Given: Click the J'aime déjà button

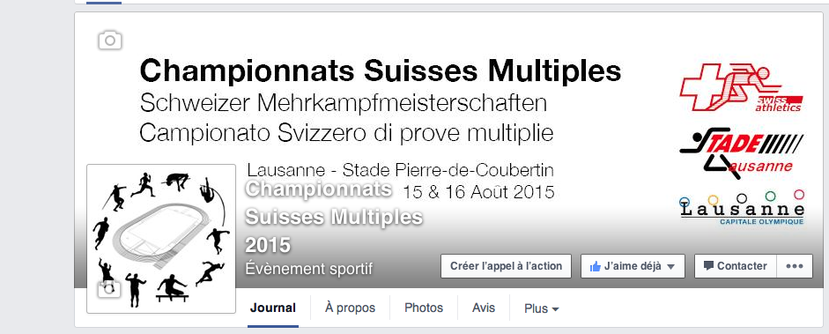Looking at the screenshot, I should pyautogui.click(x=633, y=266).
